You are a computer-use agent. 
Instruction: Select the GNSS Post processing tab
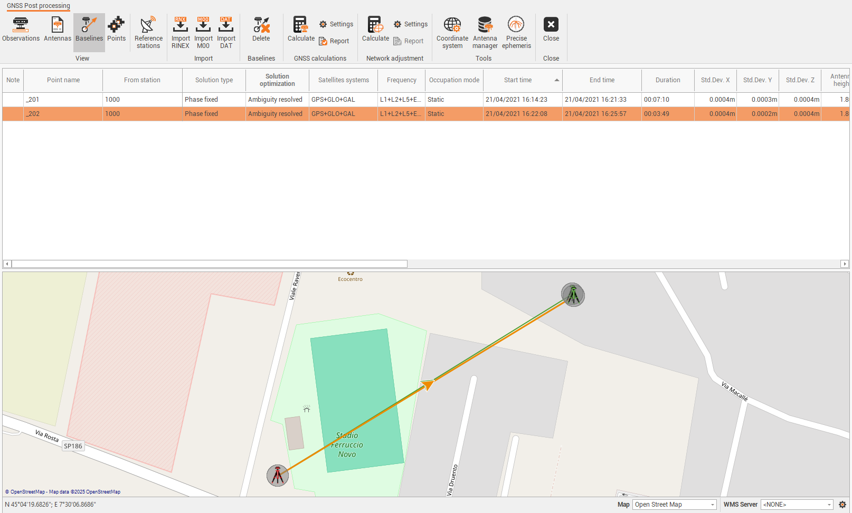39,6
